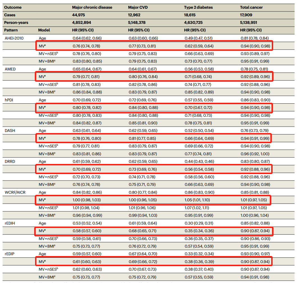This screenshot has width=297, height=283.
Task: Select the hPDI pattern label
Action: point(9,100)
